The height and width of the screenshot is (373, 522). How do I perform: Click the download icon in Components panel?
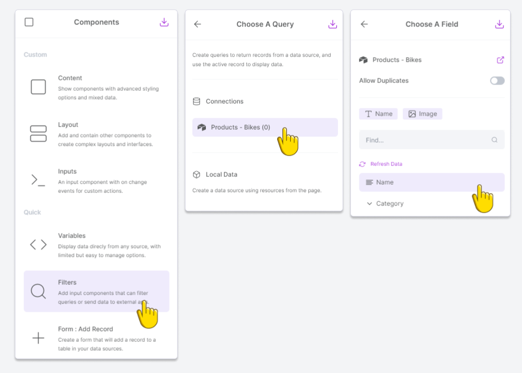point(164,22)
